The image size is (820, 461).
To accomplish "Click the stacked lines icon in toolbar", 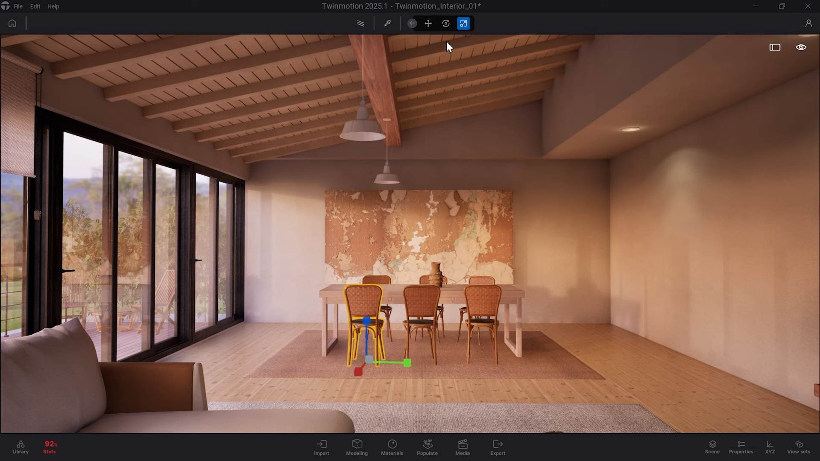I will [360, 23].
